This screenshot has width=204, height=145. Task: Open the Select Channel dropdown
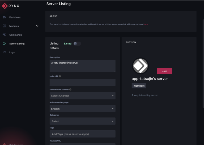coord(82,96)
